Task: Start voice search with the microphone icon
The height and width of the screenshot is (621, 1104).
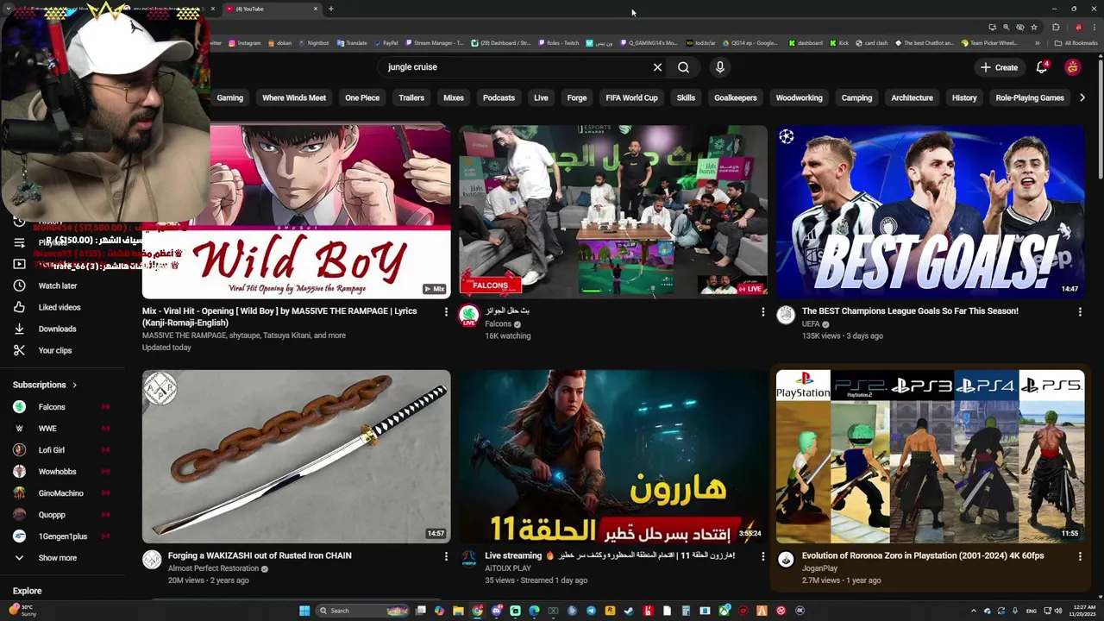Action: (720, 67)
